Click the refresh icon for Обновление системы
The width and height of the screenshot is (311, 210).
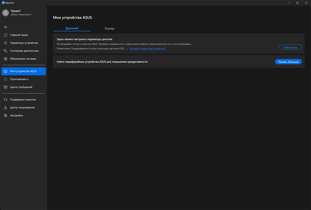(x=6, y=59)
